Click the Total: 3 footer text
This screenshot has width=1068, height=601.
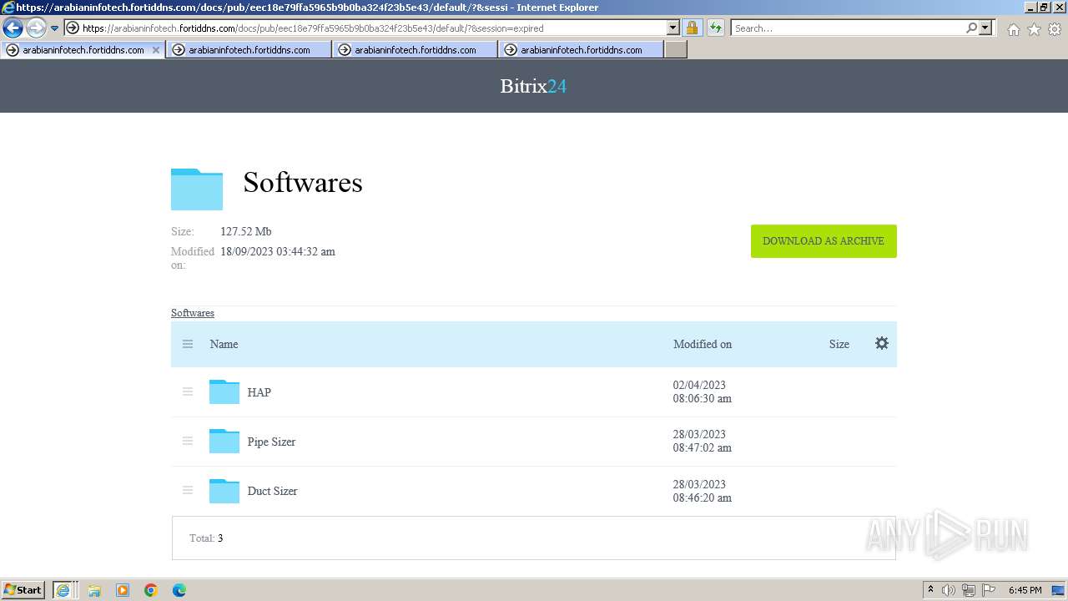[x=206, y=538]
